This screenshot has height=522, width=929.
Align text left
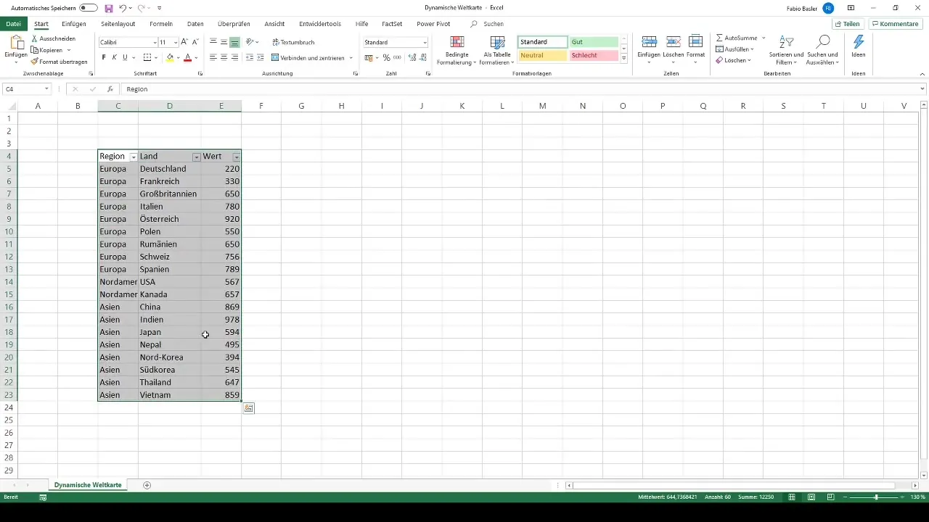click(x=213, y=57)
